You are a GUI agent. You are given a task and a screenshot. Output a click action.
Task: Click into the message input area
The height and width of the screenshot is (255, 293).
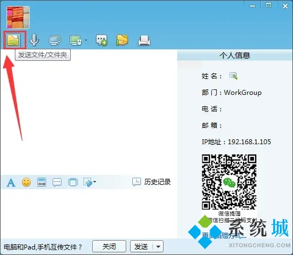pyautogui.click(x=89, y=214)
